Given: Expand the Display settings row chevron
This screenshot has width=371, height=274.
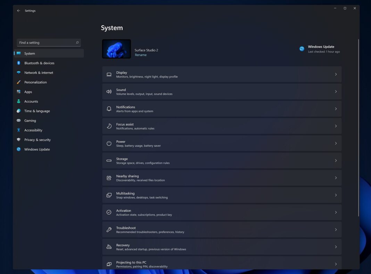Looking at the screenshot, I should point(336,74).
